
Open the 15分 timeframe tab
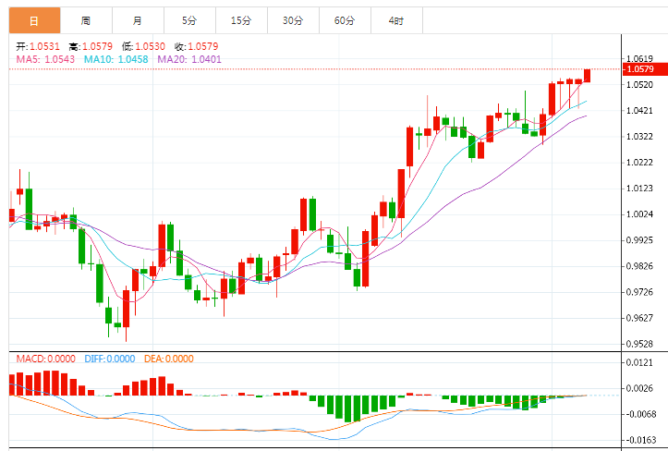click(x=241, y=20)
